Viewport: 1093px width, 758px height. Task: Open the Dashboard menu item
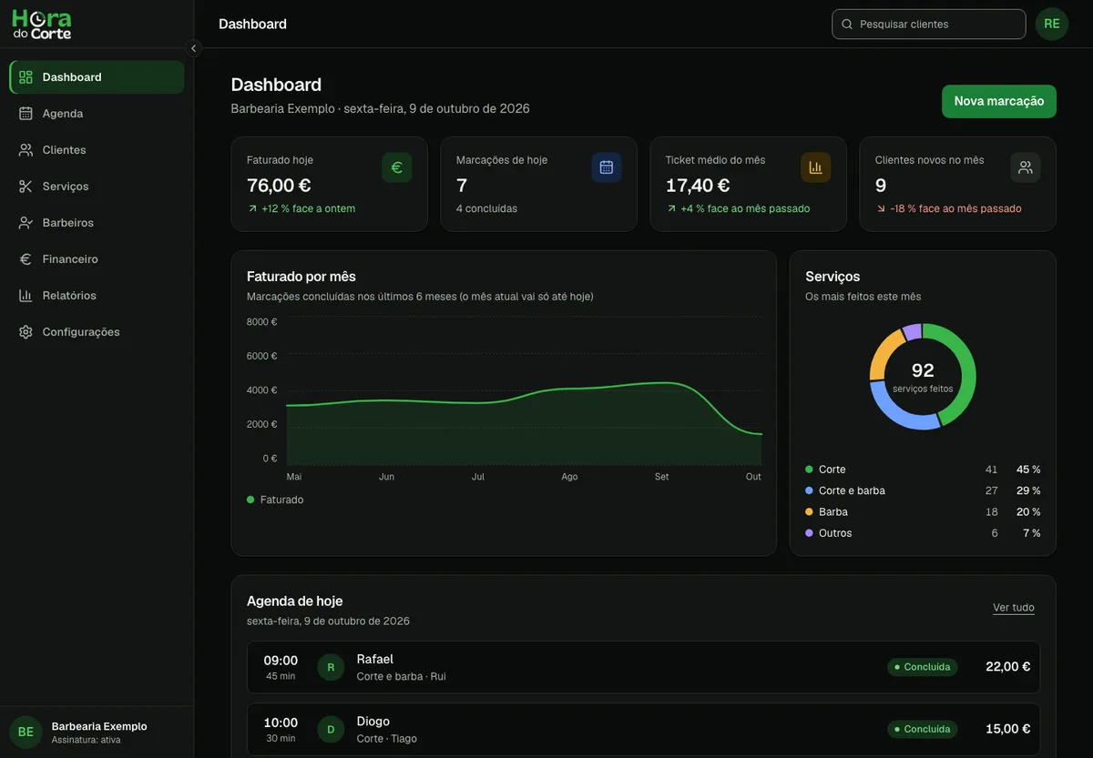pyautogui.click(x=97, y=77)
